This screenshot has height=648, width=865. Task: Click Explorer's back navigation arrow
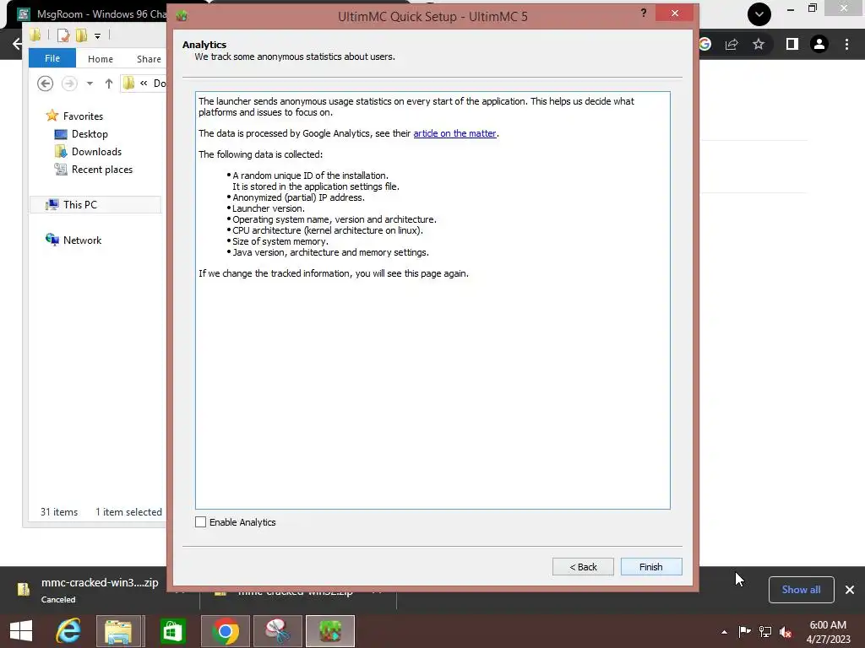pos(46,84)
